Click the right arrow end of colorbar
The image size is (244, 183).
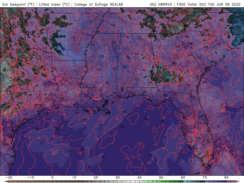pyautogui.click(x=238, y=181)
